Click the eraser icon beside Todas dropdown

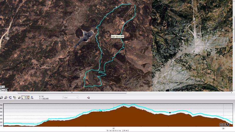point(88,97)
